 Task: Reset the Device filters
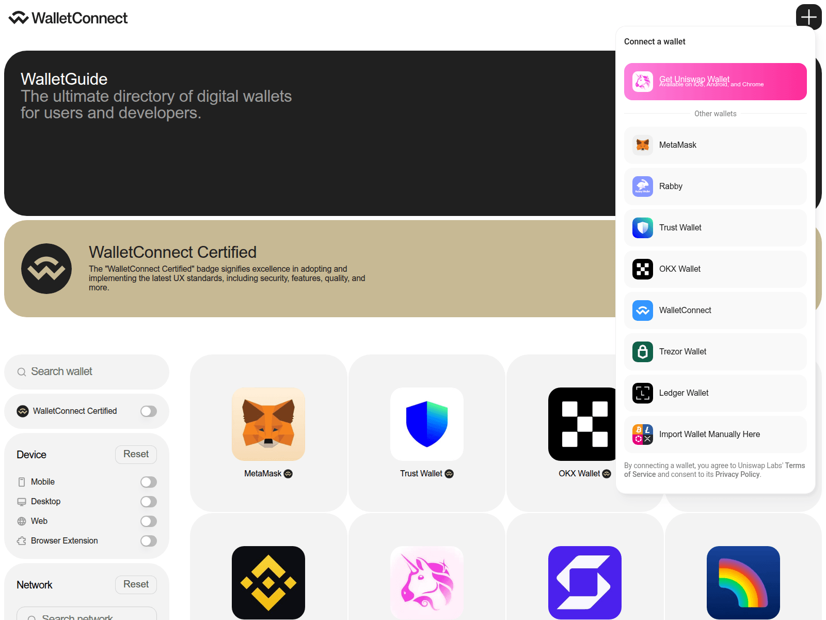tap(136, 455)
